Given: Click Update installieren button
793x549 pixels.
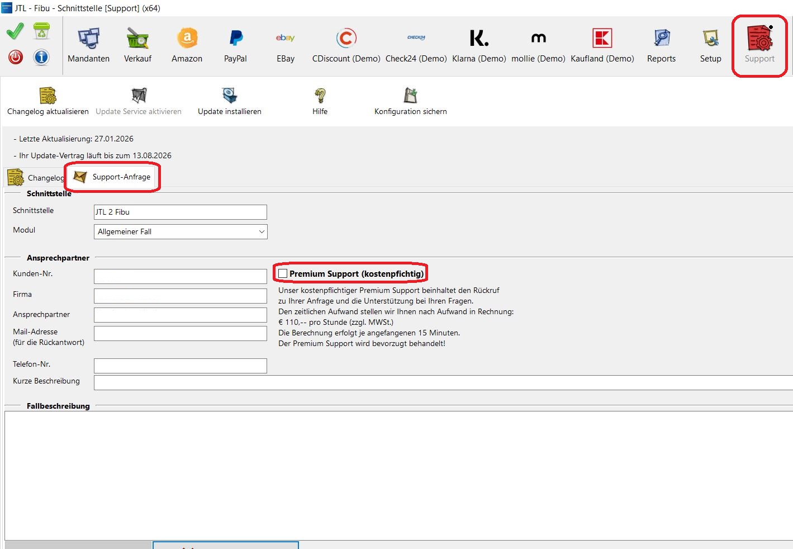Looking at the screenshot, I should coord(229,101).
